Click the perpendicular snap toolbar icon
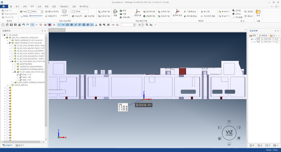Screen dimensions: 281x152 point(96,25)
